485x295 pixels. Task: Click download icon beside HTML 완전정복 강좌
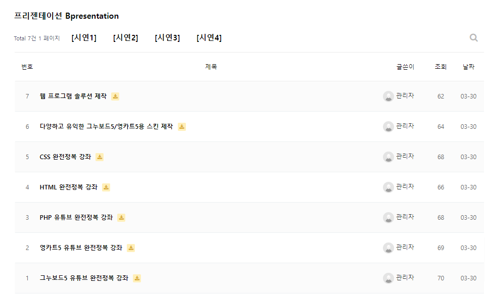(106, 187)
